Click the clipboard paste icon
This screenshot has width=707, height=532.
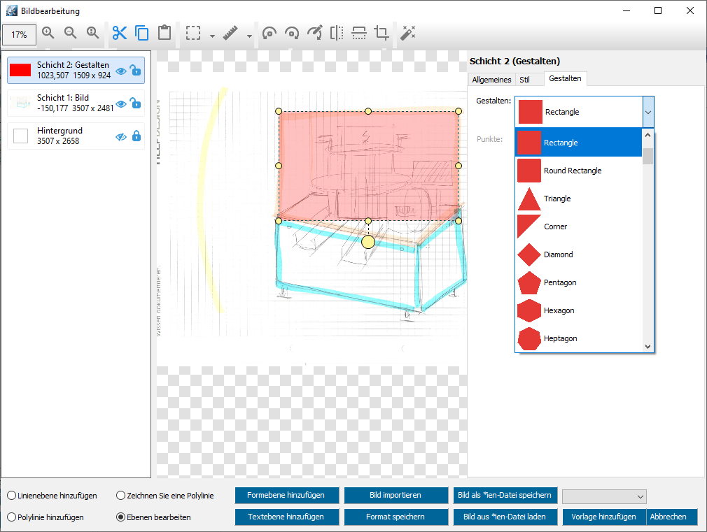164,33
